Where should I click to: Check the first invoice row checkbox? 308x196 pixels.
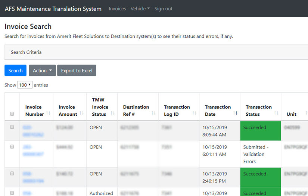coord(12,127)
